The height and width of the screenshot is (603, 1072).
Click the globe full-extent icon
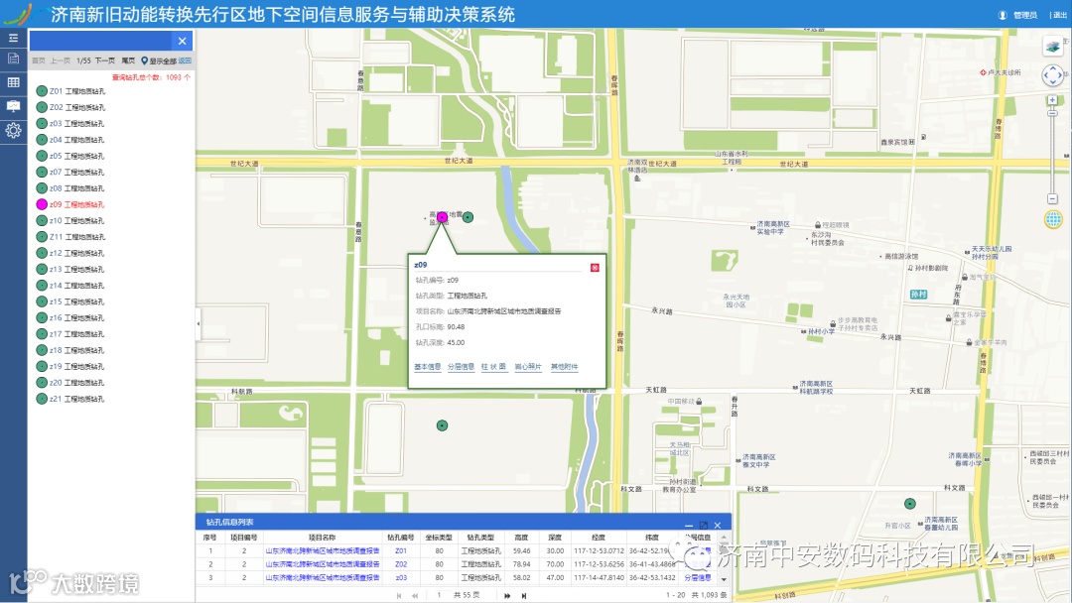point(1053,219)
